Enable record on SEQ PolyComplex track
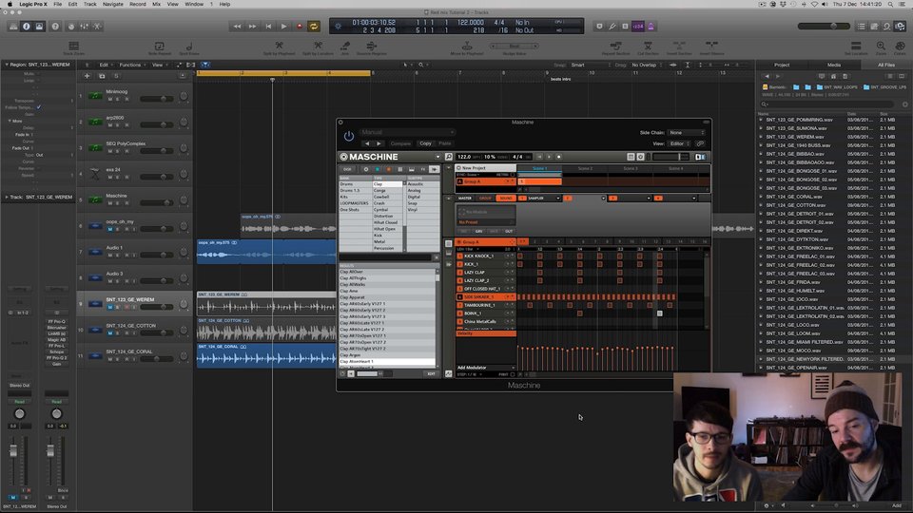The image size is (913, 513). pos(126,151)
